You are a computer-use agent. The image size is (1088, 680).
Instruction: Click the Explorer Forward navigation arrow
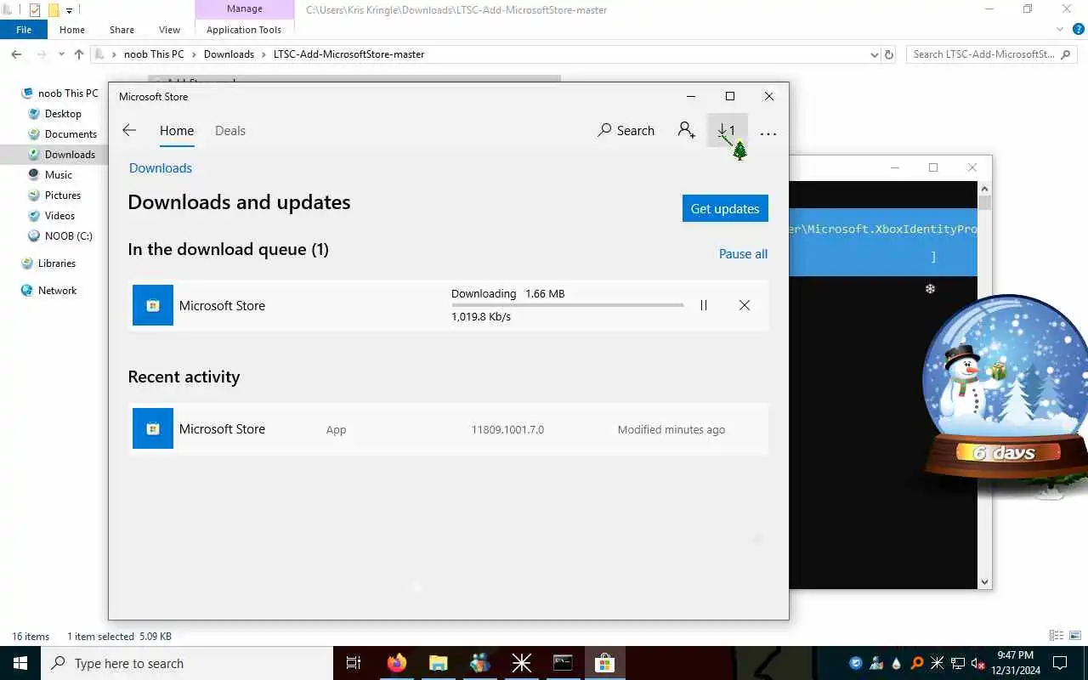(40, 54)
